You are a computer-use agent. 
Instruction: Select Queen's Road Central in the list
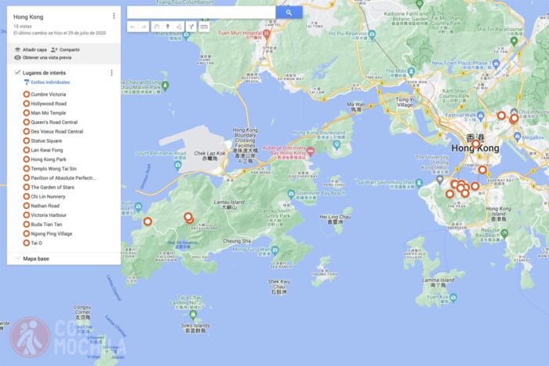(54, 123)
